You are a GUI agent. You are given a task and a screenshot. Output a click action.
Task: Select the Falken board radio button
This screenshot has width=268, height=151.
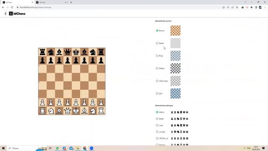click(x=157, y=68)
